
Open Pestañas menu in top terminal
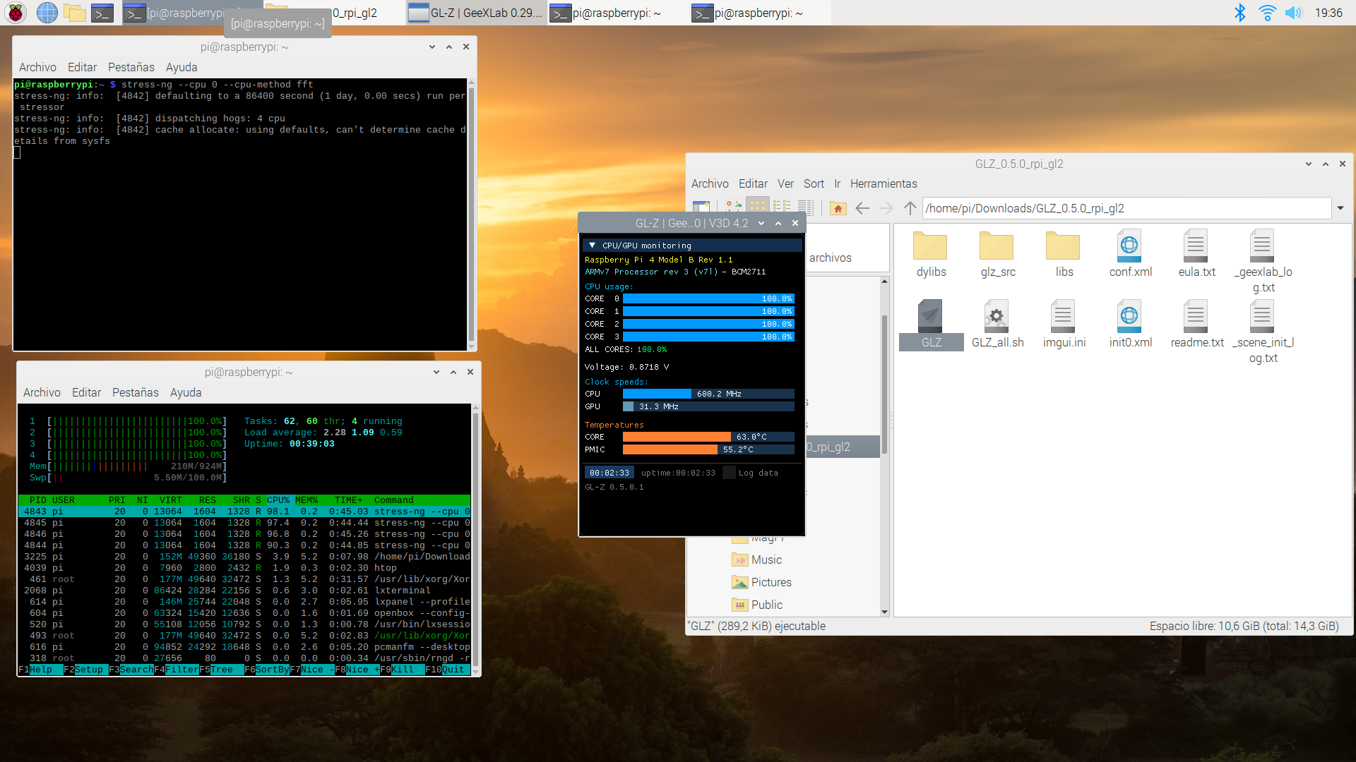point(131,67)
